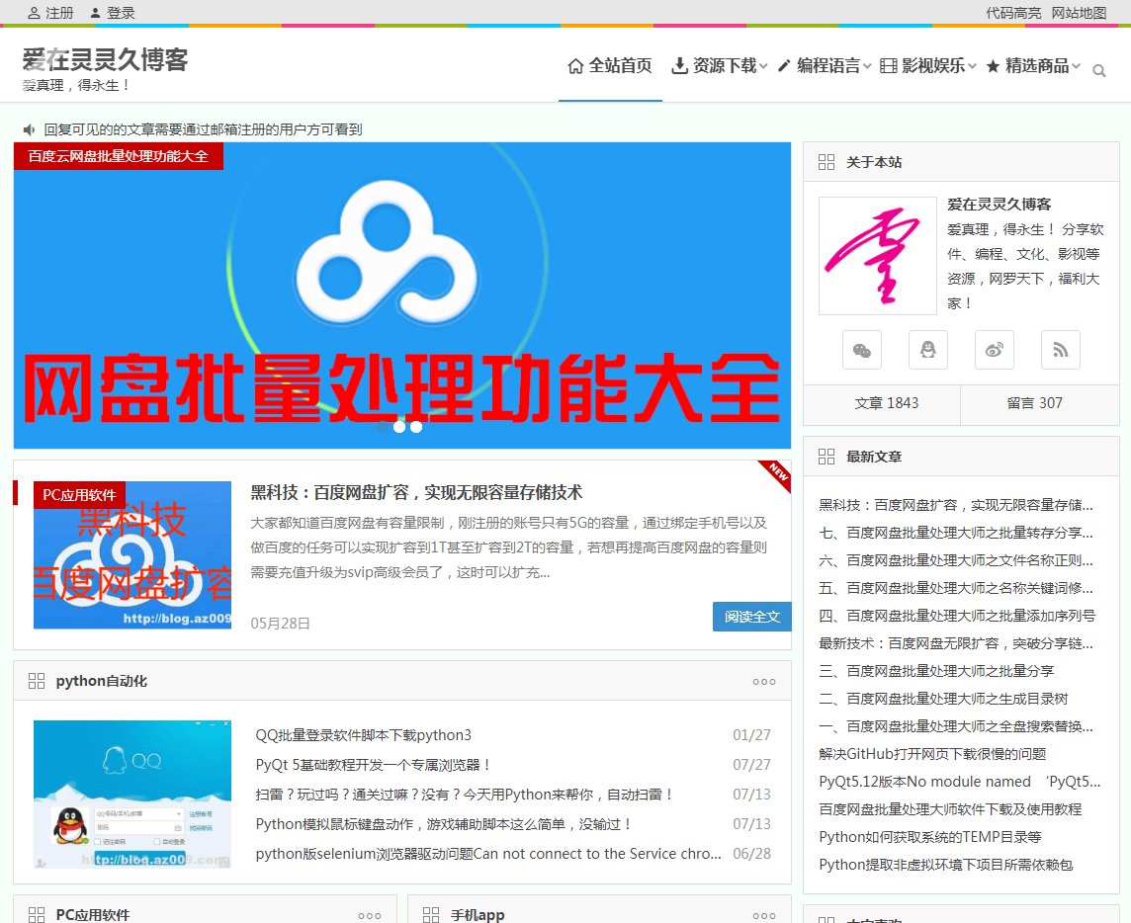Viewport: 1131px width, 923px height.
Task: Click the RSS feed icon
Action: point(1061,350)
